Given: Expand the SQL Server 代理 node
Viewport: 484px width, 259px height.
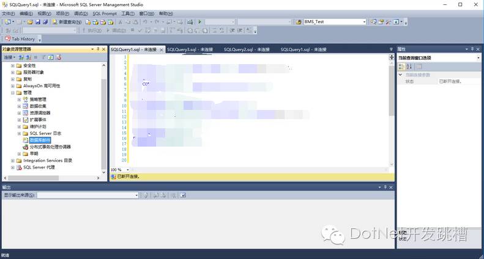Looking at the screenshot, I should 13,167.
